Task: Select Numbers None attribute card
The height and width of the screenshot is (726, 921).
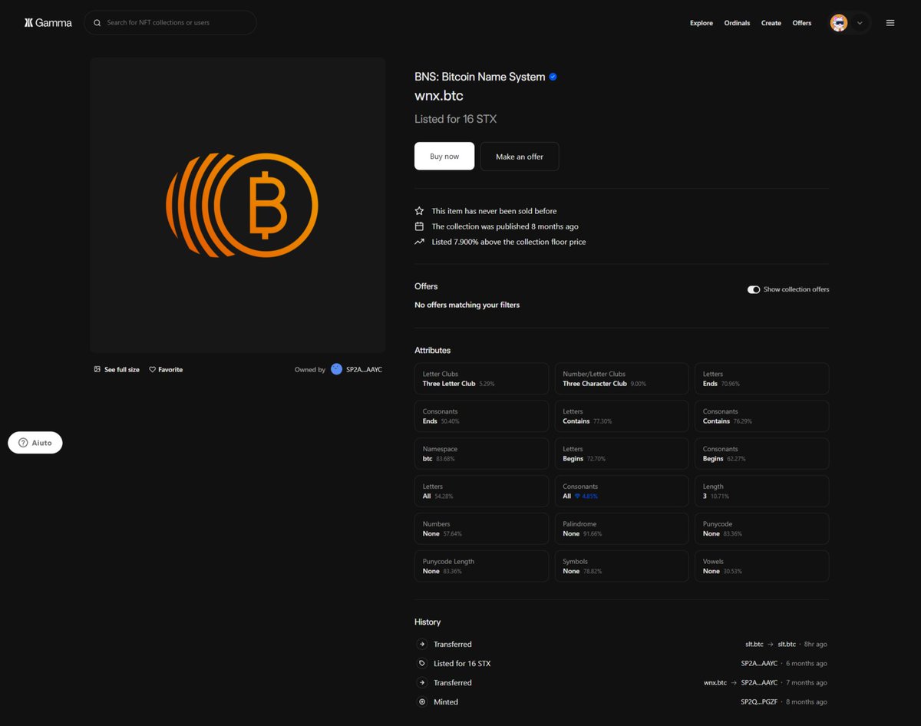Action: coord(481,529)
